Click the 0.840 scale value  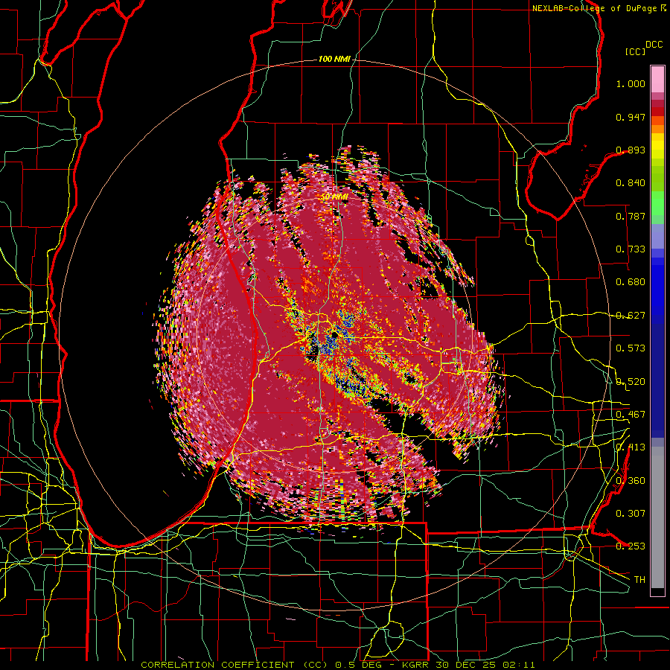(x=631, y=183)
